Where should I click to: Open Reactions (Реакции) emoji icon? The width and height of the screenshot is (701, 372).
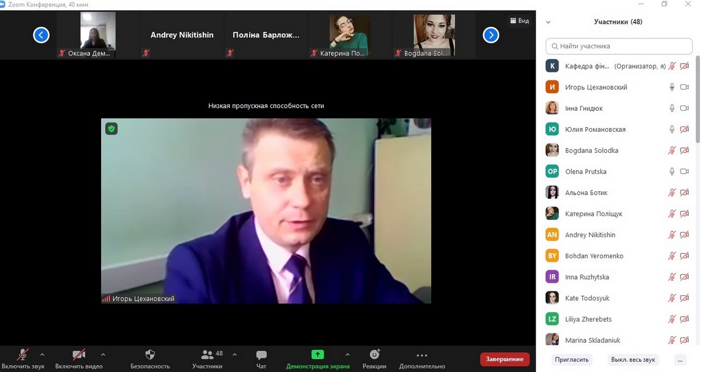coord(374,355)
